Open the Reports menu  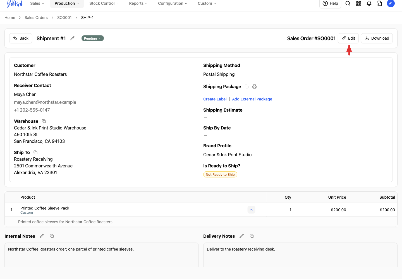(x=138, y=3)
